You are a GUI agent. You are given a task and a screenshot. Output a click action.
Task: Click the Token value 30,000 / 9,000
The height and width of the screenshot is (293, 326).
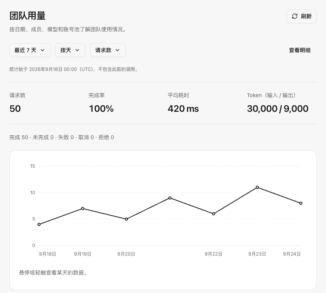point(278,109)
